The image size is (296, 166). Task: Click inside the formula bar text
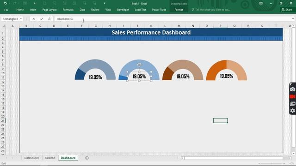[x=65, y=19]
